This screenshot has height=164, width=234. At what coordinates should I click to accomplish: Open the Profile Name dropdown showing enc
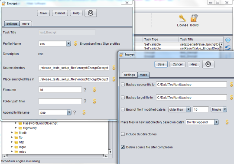pos(68,44)
